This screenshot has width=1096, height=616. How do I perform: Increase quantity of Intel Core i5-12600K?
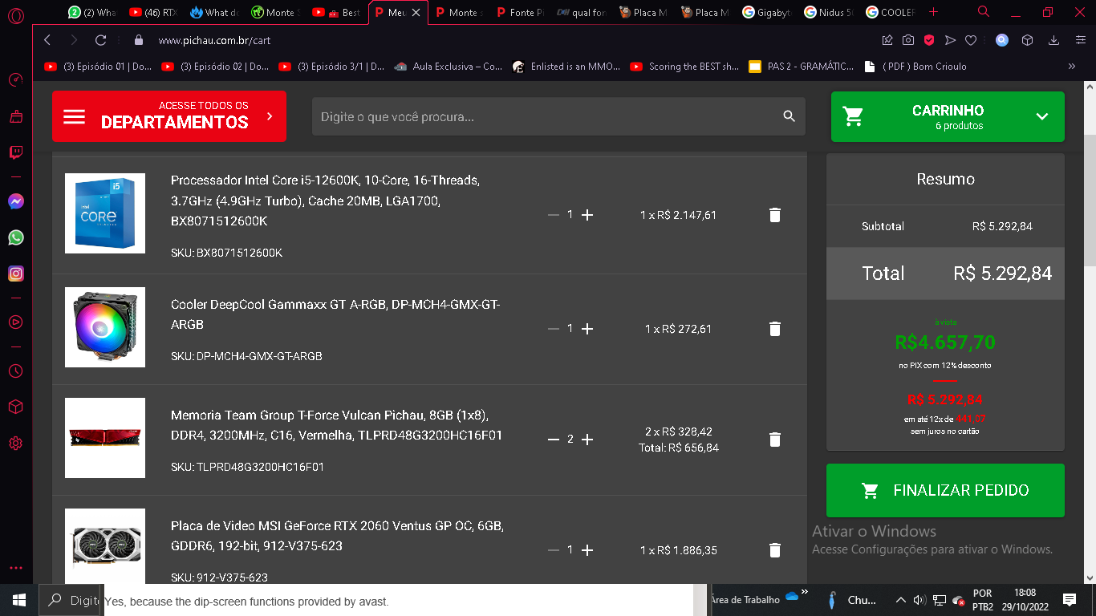point(587,215)
